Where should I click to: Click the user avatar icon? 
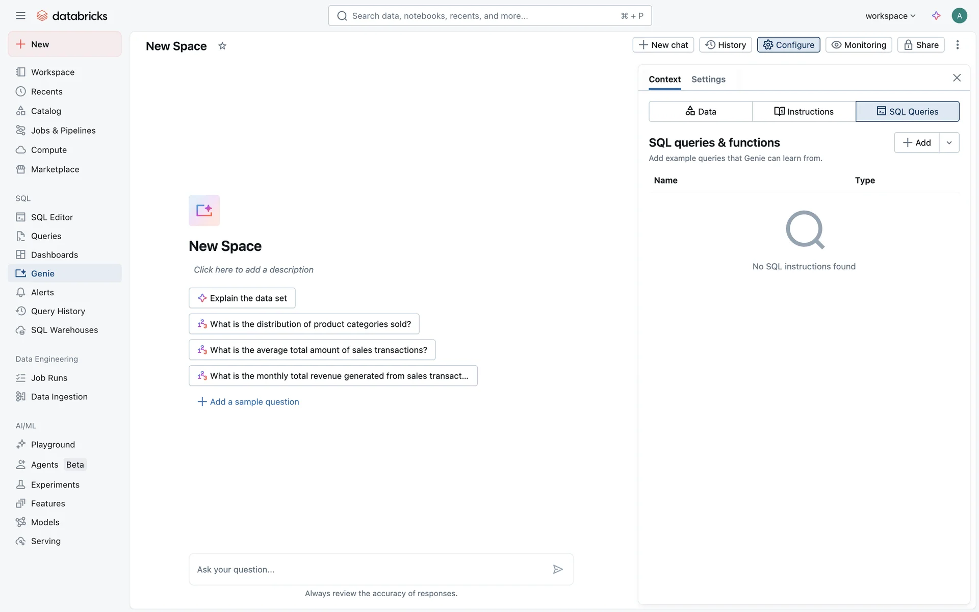(x=959, y=16)
